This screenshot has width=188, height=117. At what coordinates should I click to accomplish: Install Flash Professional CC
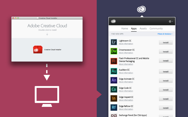[166, 61]
